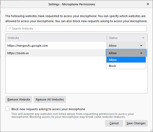
Task: Select the https://hangouts.google.com row
Action: [x=56, y=46]
